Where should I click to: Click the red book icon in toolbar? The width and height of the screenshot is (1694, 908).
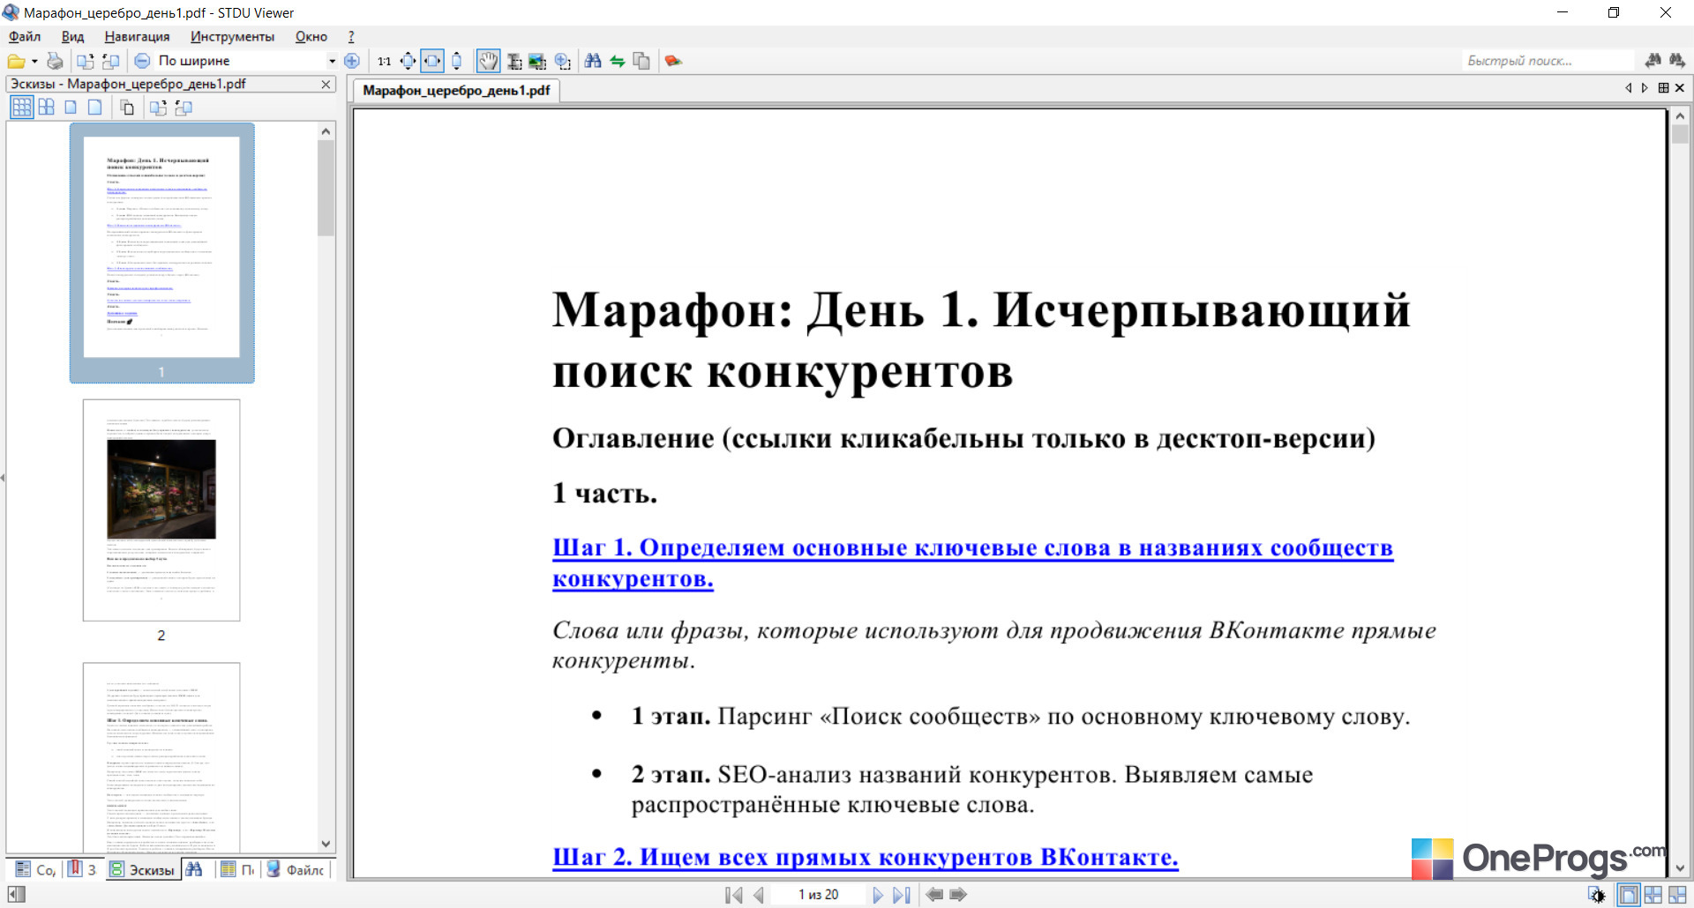[x=673, y=61]
